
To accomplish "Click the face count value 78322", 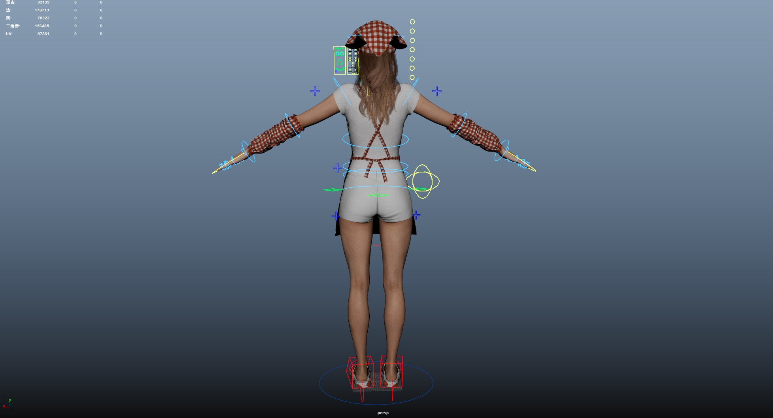I will [x=43, y=18].
